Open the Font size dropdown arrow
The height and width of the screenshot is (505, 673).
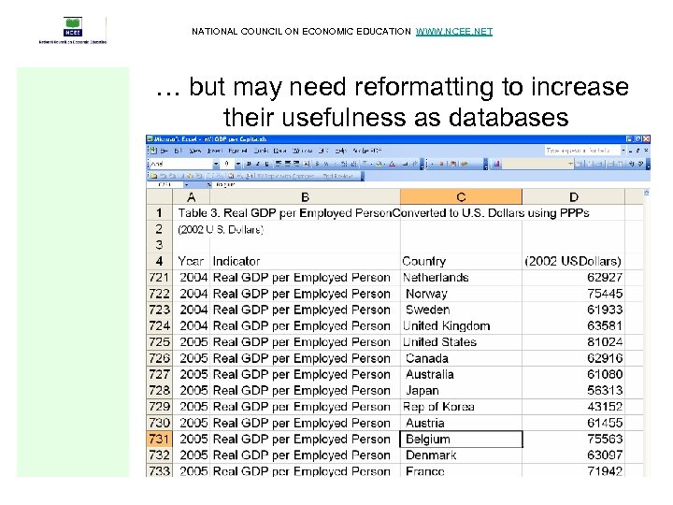pyautogui.click(x=238, y=164)
